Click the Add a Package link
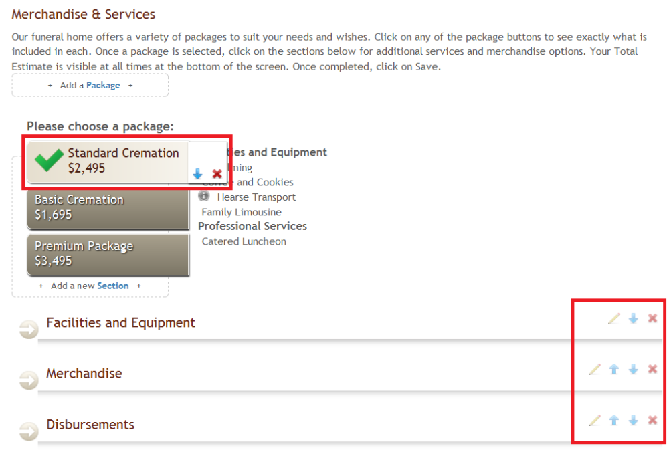The width and height of the screenshot is (669, 450). coord(103,85)
